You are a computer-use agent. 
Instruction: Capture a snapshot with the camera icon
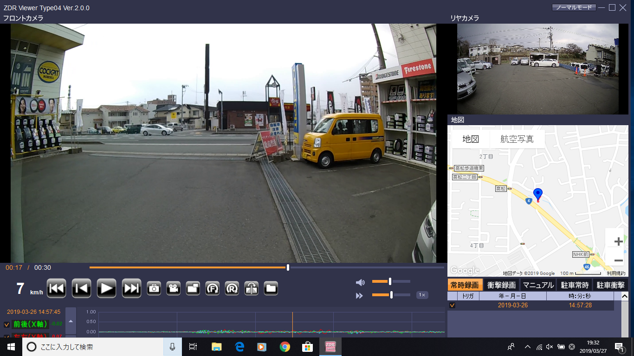coord(154,288)
